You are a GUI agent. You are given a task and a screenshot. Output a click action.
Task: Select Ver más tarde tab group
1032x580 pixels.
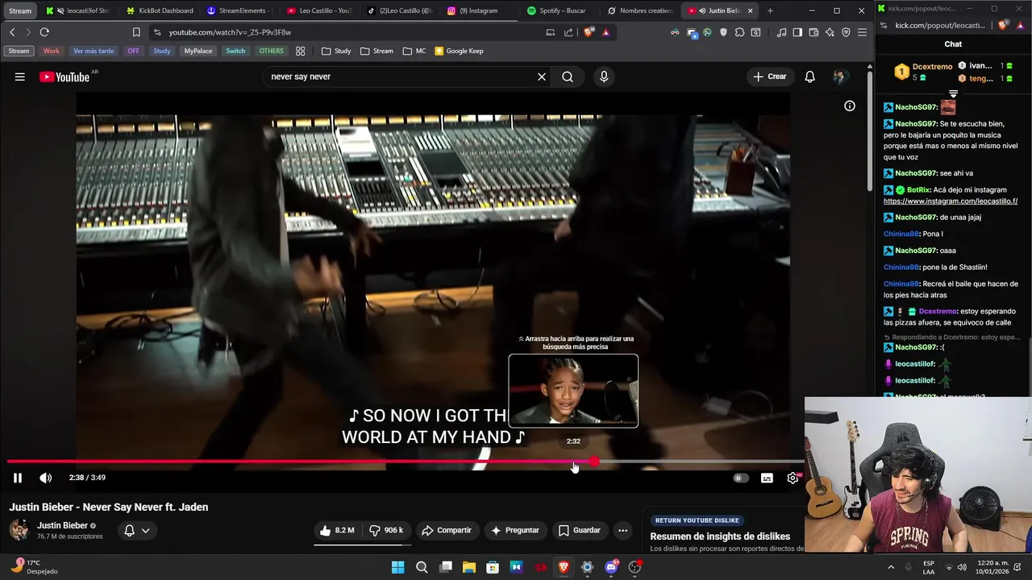pos(94,51)
